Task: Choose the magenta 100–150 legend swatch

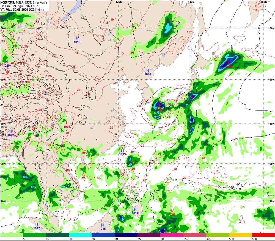Action: click(172, 235)
